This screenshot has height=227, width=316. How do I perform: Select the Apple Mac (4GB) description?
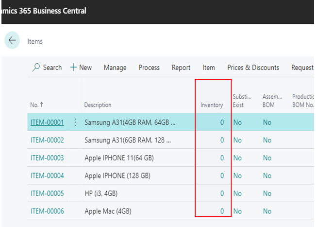(x=108, y=211)
